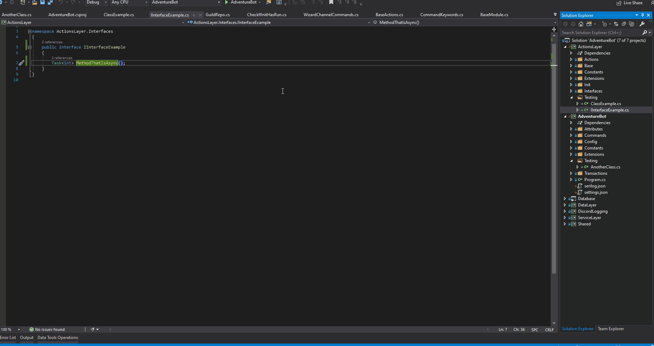
Task: Click the Live Share icon
Action: 619,3
